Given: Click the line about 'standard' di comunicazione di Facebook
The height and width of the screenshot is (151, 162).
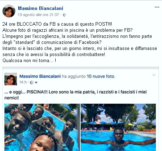Looking at the screenshot, I should click(x=52, y=42).
